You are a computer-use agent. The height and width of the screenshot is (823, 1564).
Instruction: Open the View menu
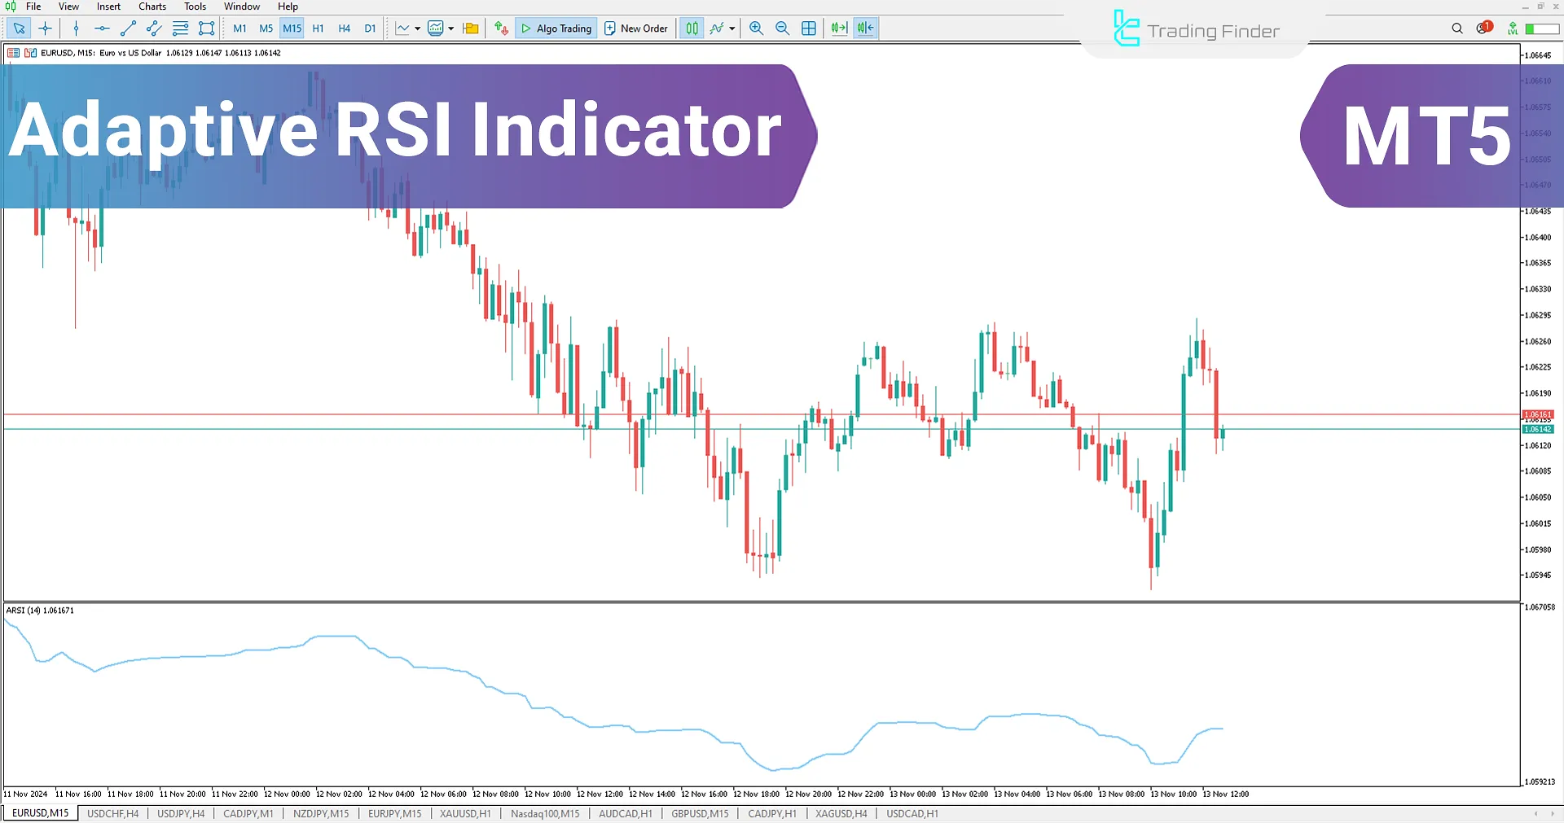tap(68, 7)
